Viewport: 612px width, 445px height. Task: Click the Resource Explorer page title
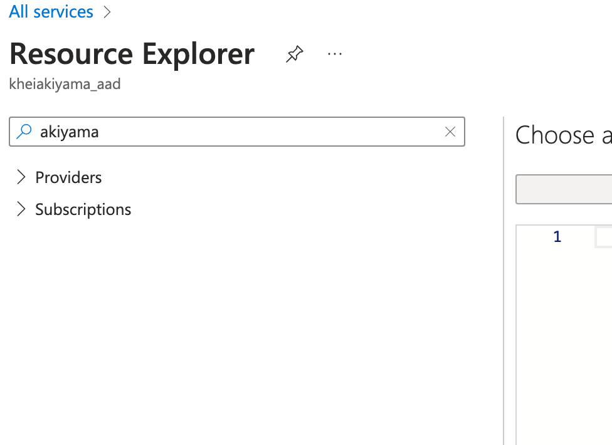pos(132,54)
